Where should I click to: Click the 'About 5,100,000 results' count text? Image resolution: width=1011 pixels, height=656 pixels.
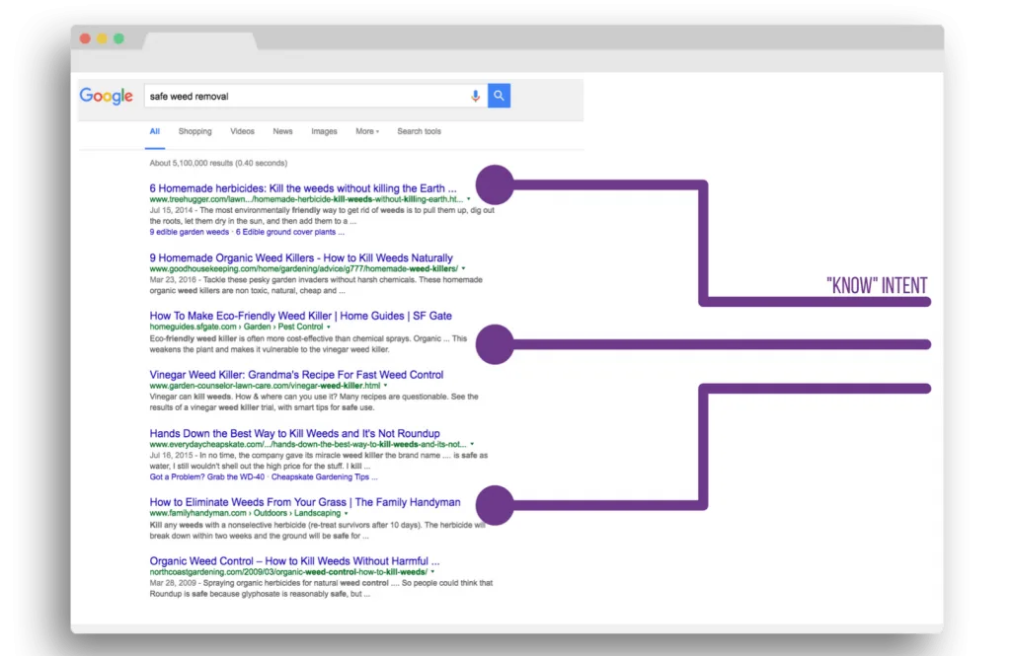tap(218, 163)
